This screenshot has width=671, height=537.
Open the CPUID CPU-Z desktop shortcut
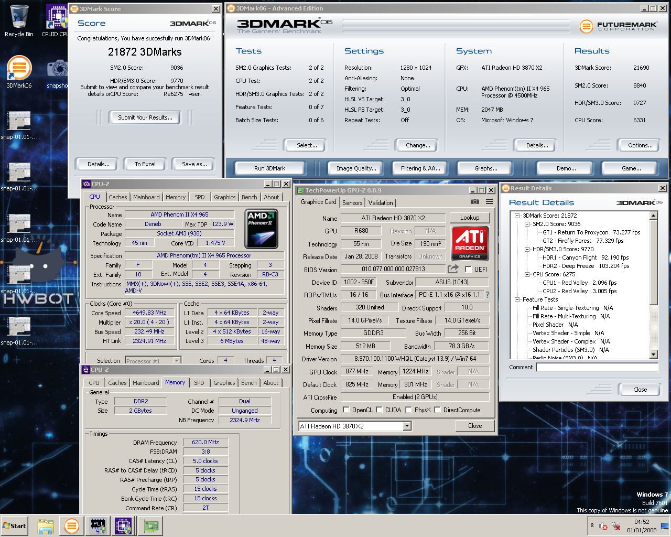click(56, 21)
